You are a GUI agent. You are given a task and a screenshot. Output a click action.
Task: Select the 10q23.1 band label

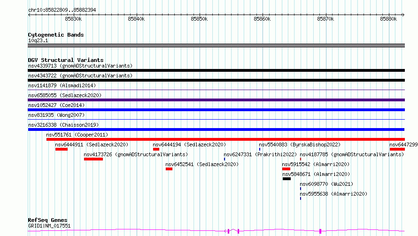pos(38,40)
